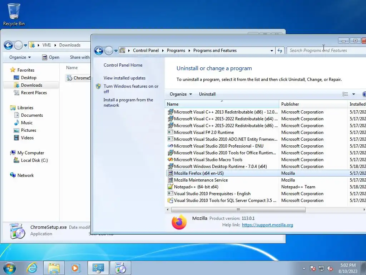
Task: Open Windows Explorer from the taskbar
Action: (54, 268)
